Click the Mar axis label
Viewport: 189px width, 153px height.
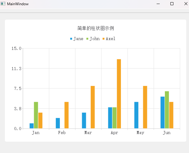click(x=88, y=132)
